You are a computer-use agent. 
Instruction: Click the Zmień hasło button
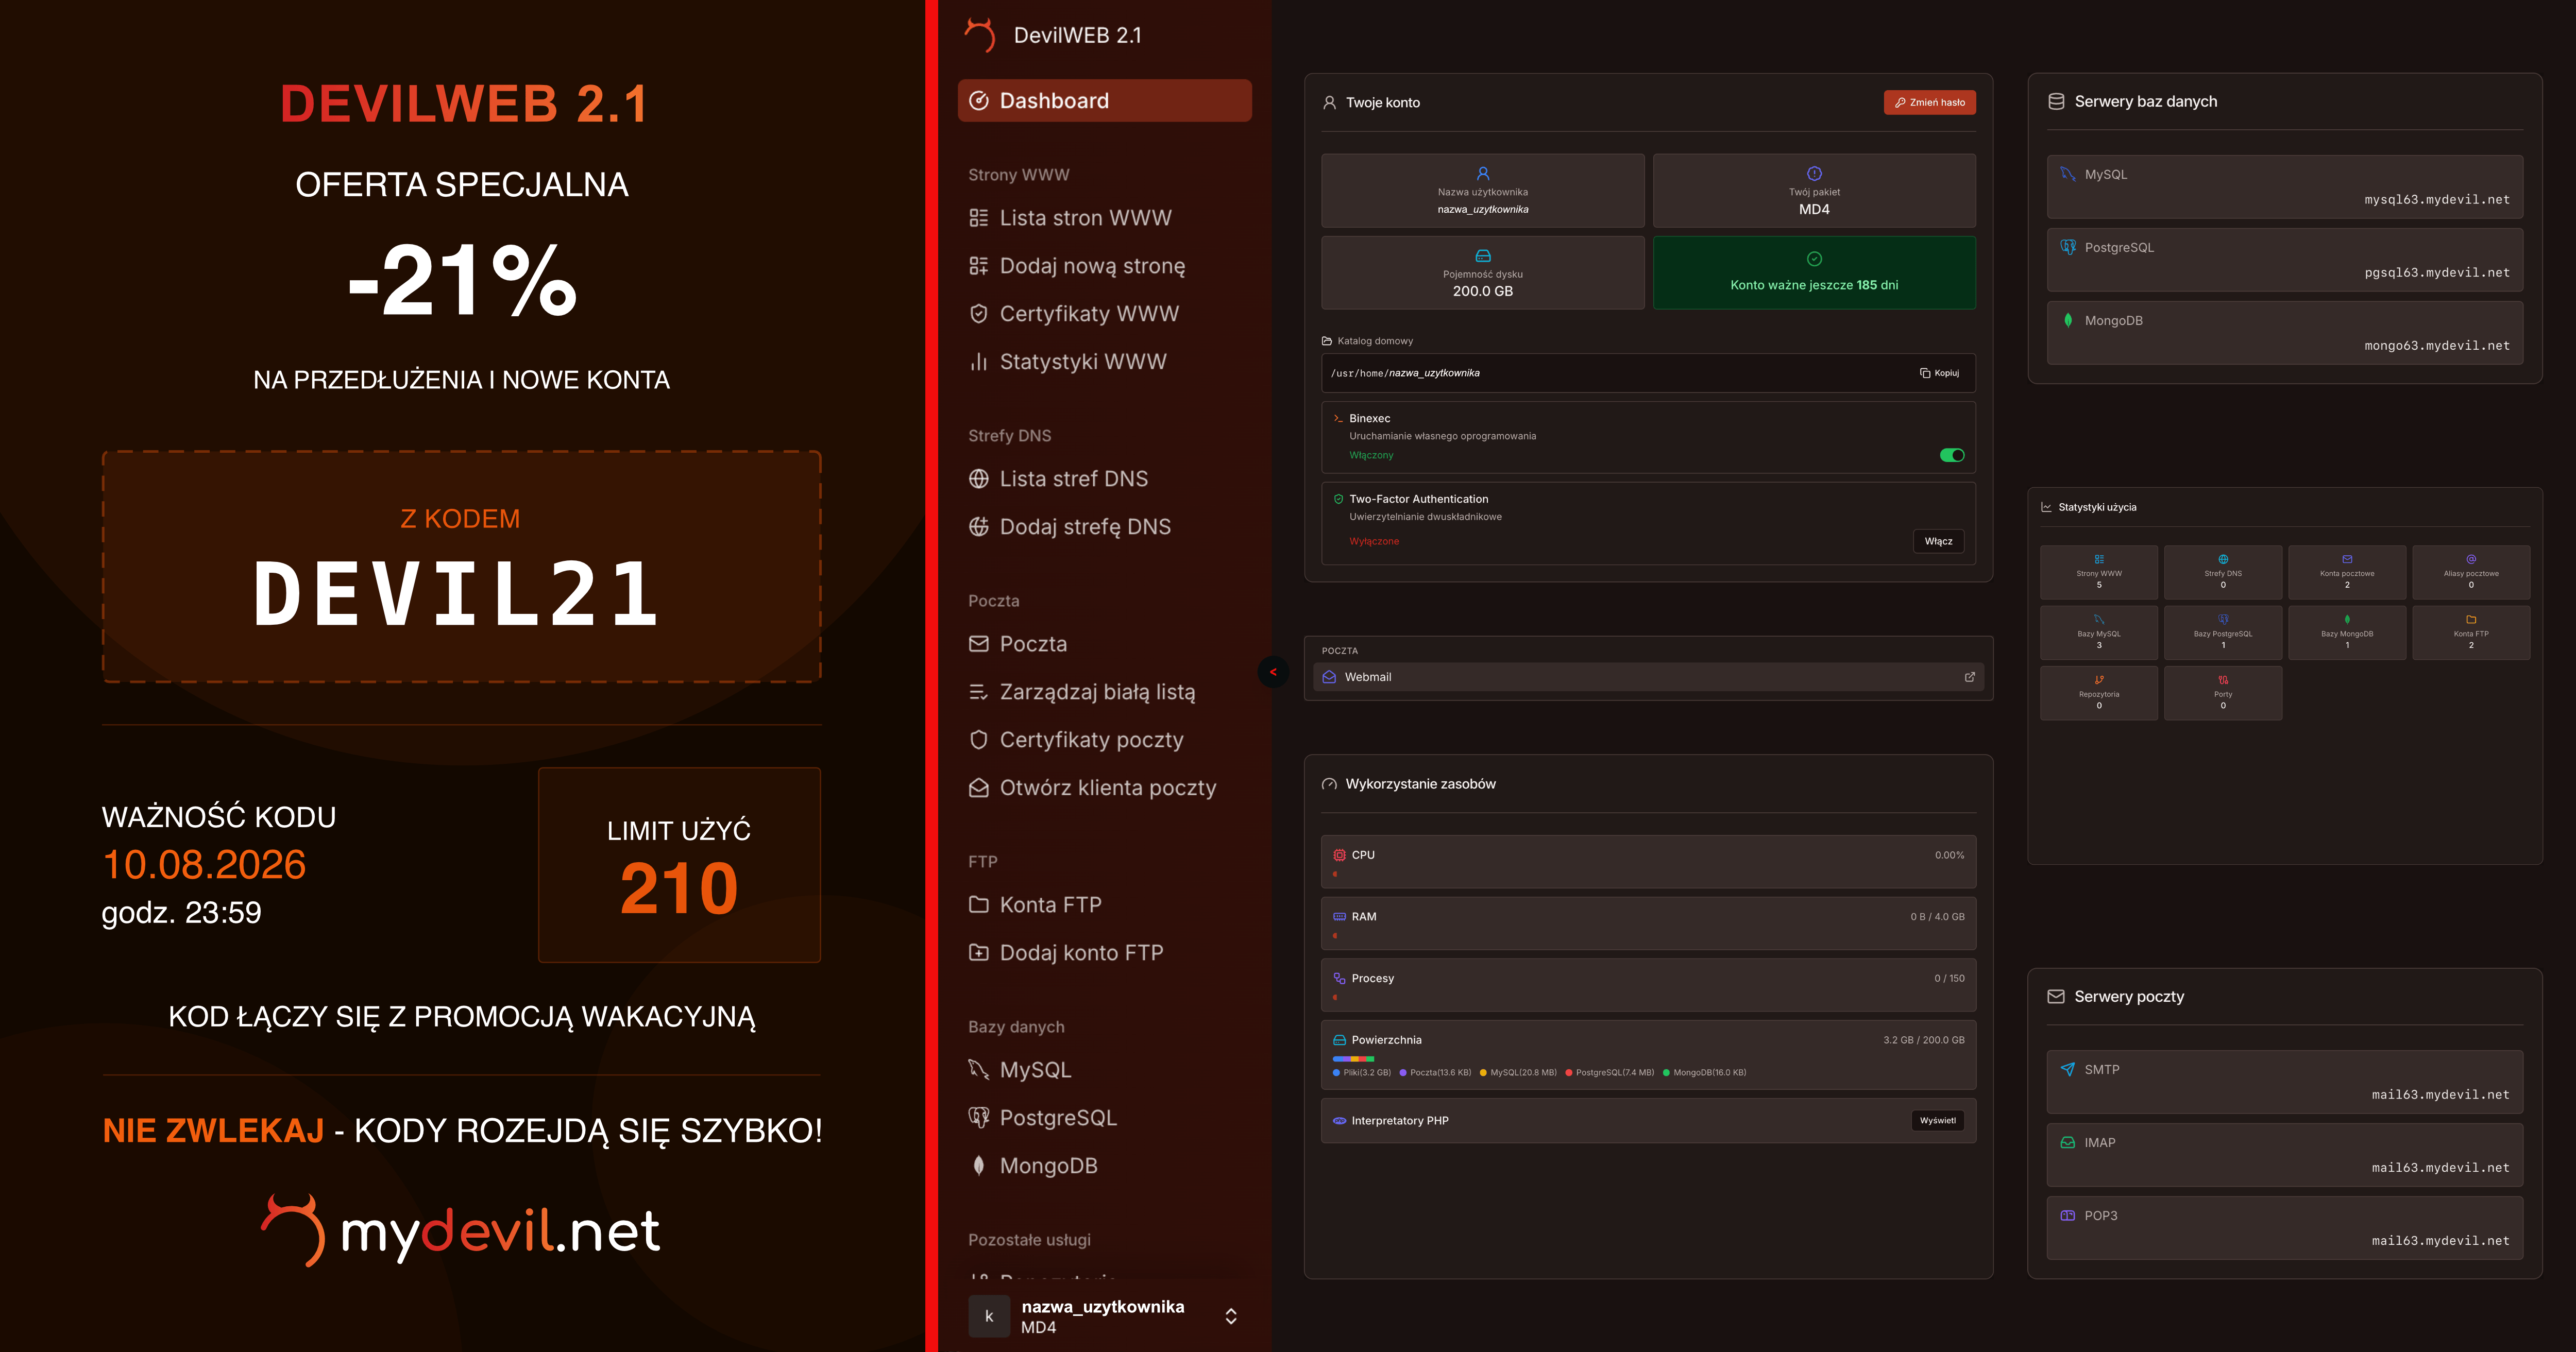coord(1929,102)
